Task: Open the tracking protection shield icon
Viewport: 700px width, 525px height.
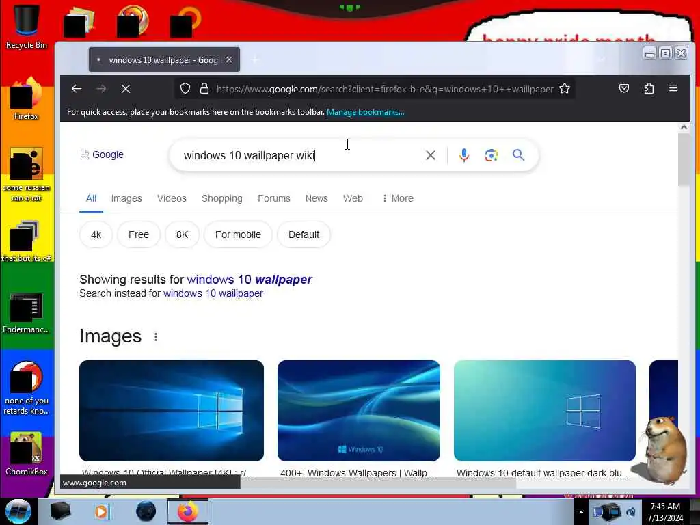Action: pos(185,88)
